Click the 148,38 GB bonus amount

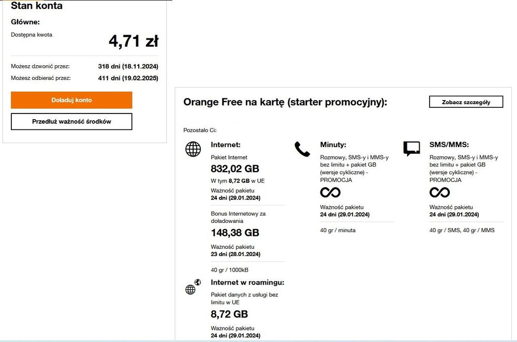pos(235,233)
